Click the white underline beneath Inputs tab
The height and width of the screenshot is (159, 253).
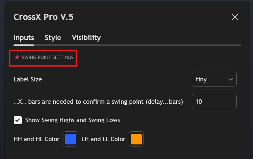tap(24, 45)
